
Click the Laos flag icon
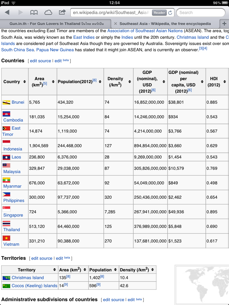6,157
